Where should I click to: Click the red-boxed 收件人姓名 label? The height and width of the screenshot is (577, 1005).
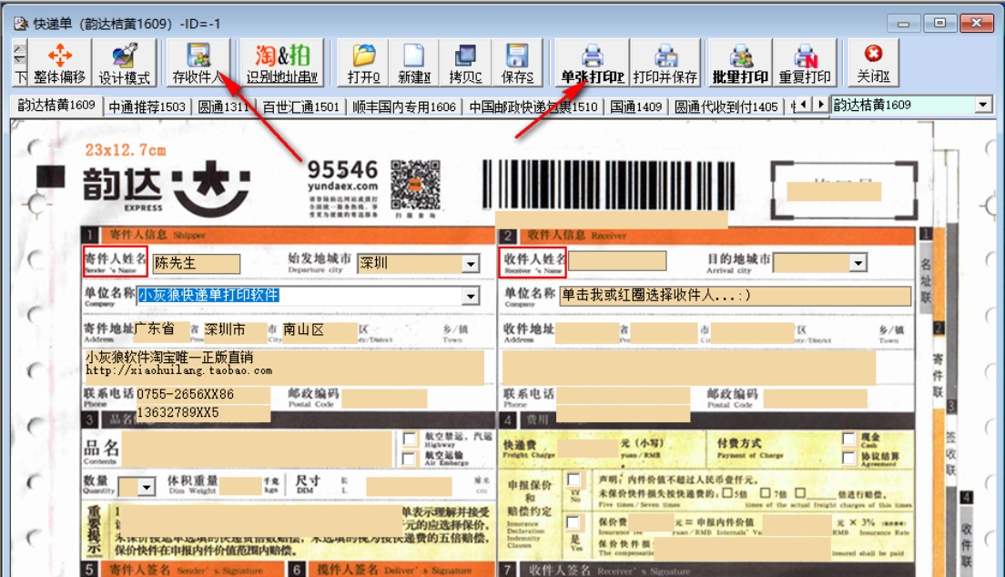point(533,262)
